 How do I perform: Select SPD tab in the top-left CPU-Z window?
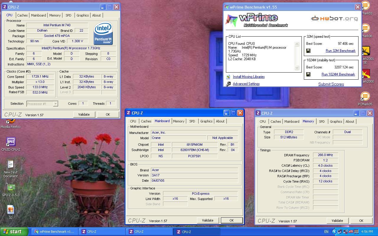[x=68, y=15]
